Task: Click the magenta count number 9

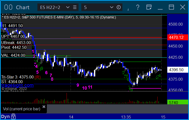Action: point(78,85)
